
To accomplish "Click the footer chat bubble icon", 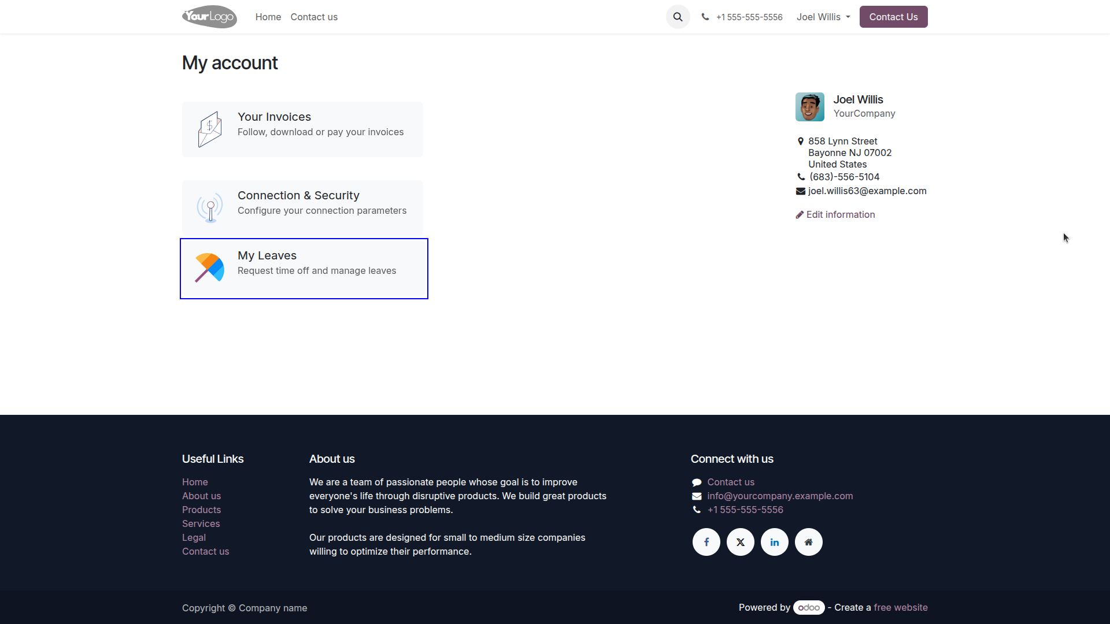I will point(697,482).
